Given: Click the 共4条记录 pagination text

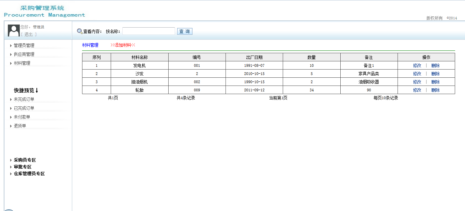Looking at the screenshot, I should [186, 98].
